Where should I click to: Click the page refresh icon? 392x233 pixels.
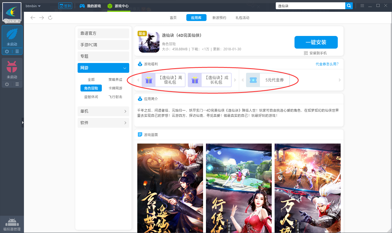click(x=50, y=18)
